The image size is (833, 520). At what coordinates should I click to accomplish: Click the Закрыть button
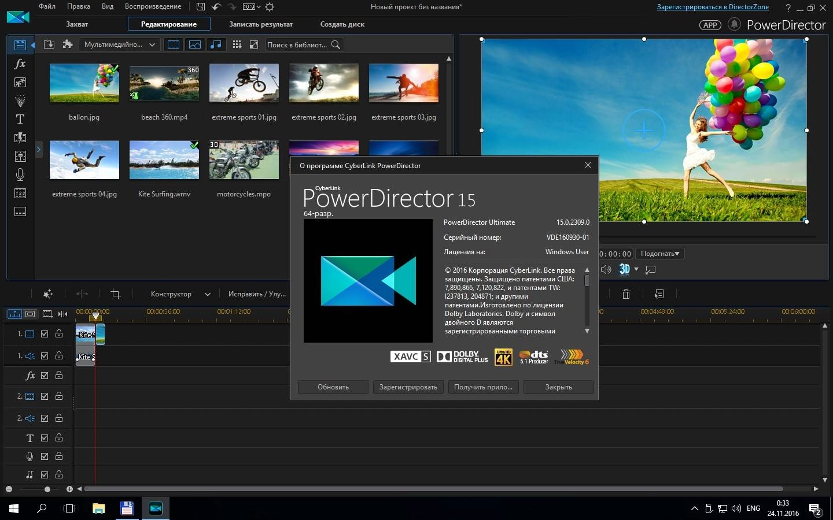(559, 387)
